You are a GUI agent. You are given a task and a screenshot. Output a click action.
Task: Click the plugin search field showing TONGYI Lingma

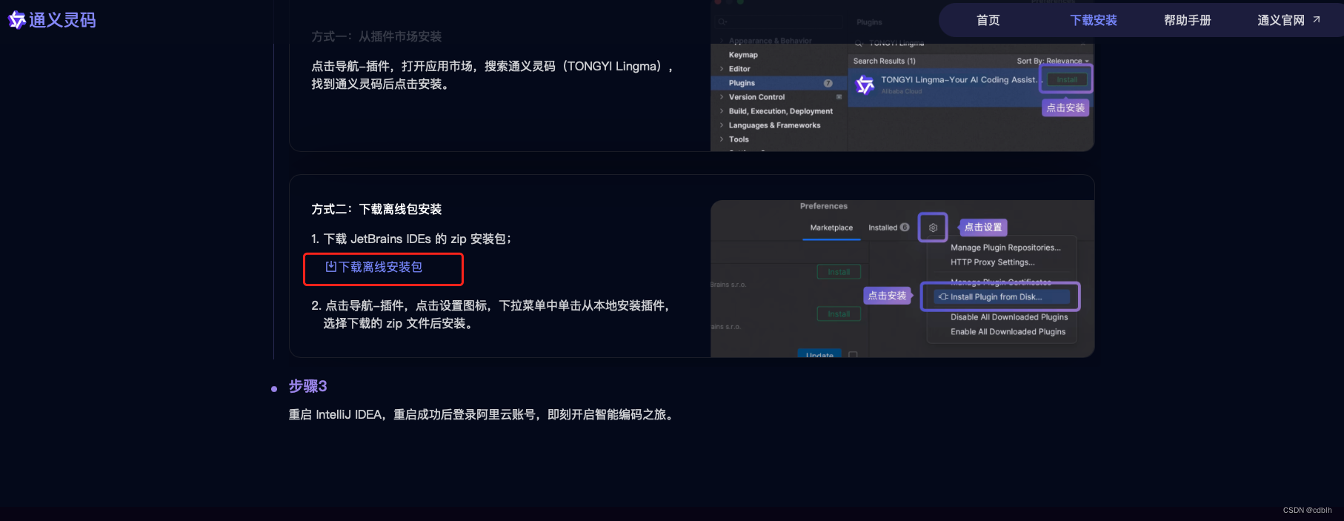(x=969, y=43)
